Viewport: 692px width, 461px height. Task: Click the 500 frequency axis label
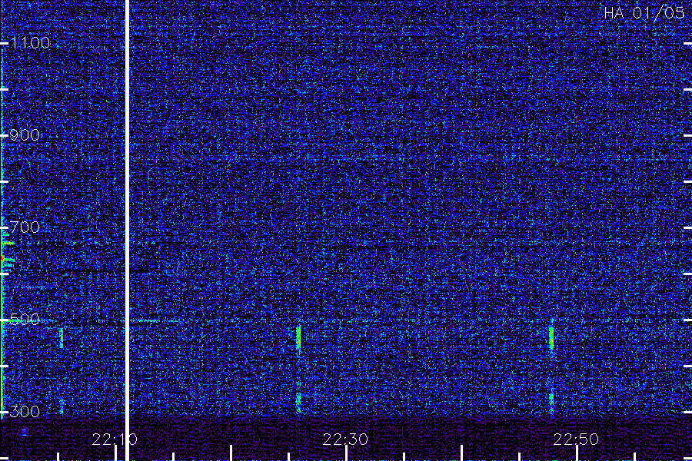[x=25, y=320]
